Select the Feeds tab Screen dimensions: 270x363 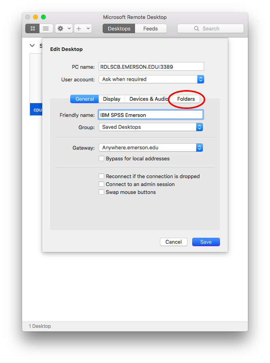coord(151,28)
